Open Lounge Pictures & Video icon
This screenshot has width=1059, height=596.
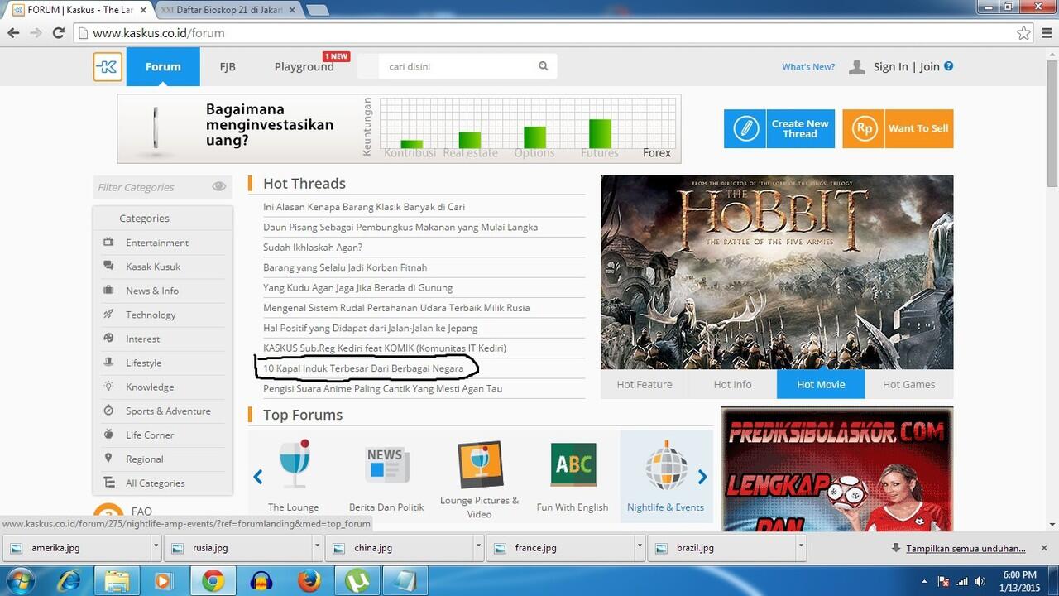coord(480,464)
